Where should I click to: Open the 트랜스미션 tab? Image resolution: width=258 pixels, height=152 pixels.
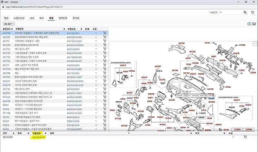point(19,18)
